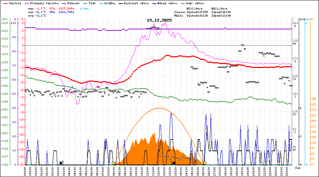Click the yellow sunrise marker on the time axis
The height and width of the screenshot is (177, 319).
(x=113, y=163)
